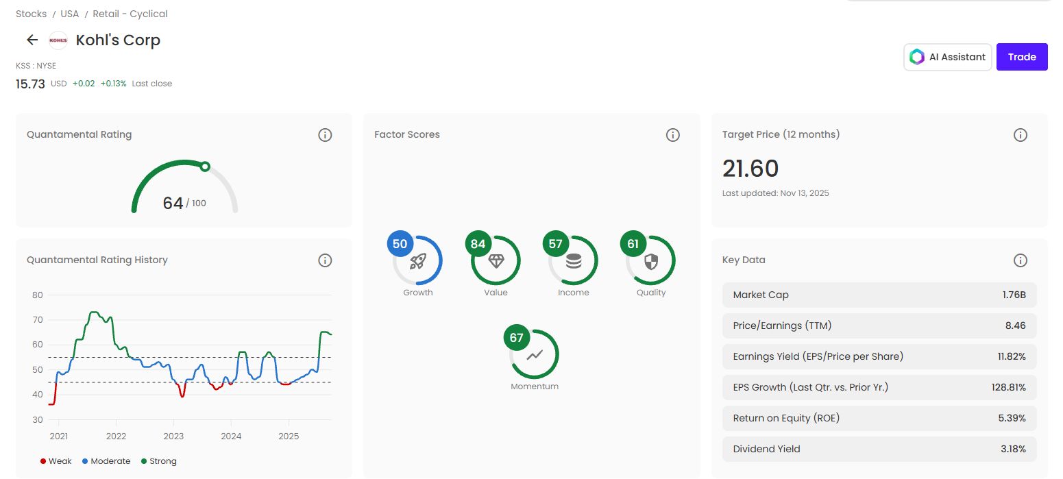Viewport: 1063px width, 479px height.
Task: Click the 1.76B market cap value
Action: pyautogui.click(x=1014, y=295)
